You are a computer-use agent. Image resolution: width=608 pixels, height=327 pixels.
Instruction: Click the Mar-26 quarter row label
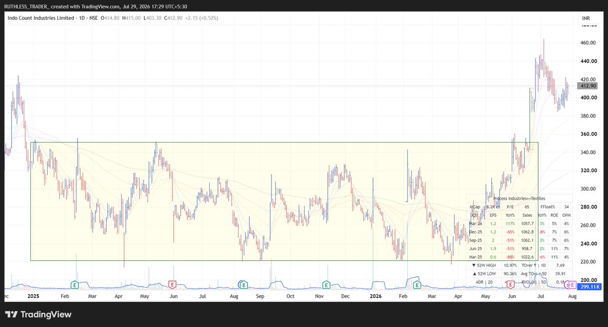(x=476, y=223)
